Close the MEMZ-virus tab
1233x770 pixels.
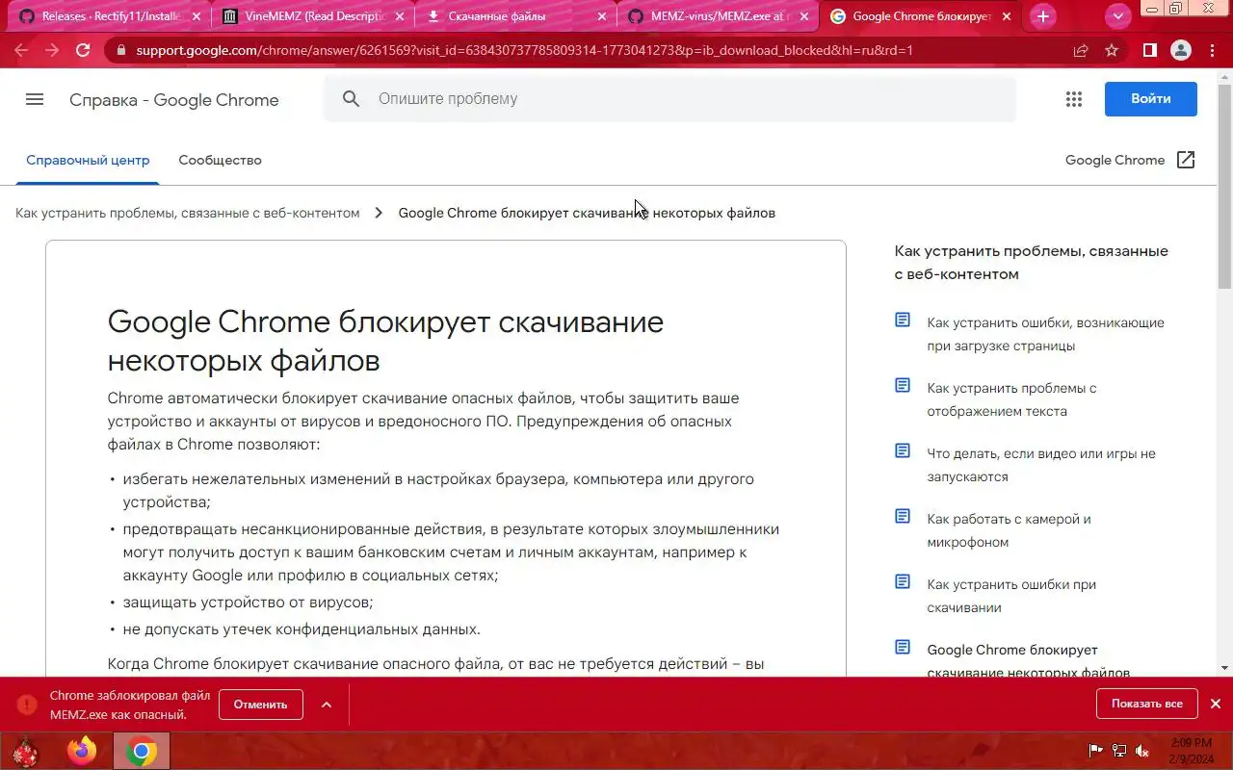pos(803,16)
